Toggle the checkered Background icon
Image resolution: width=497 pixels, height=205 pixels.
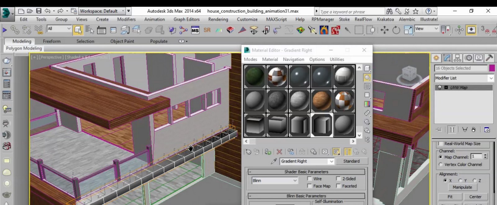(x=367, y=86)
